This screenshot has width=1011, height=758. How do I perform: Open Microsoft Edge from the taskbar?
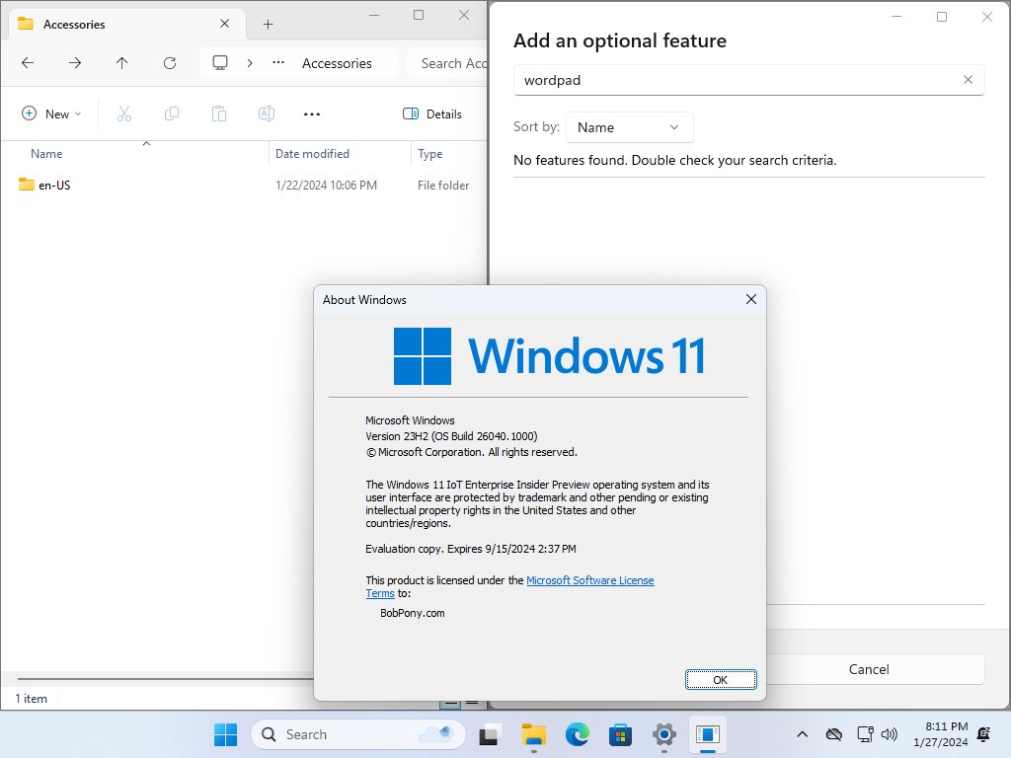click(577, 734)
